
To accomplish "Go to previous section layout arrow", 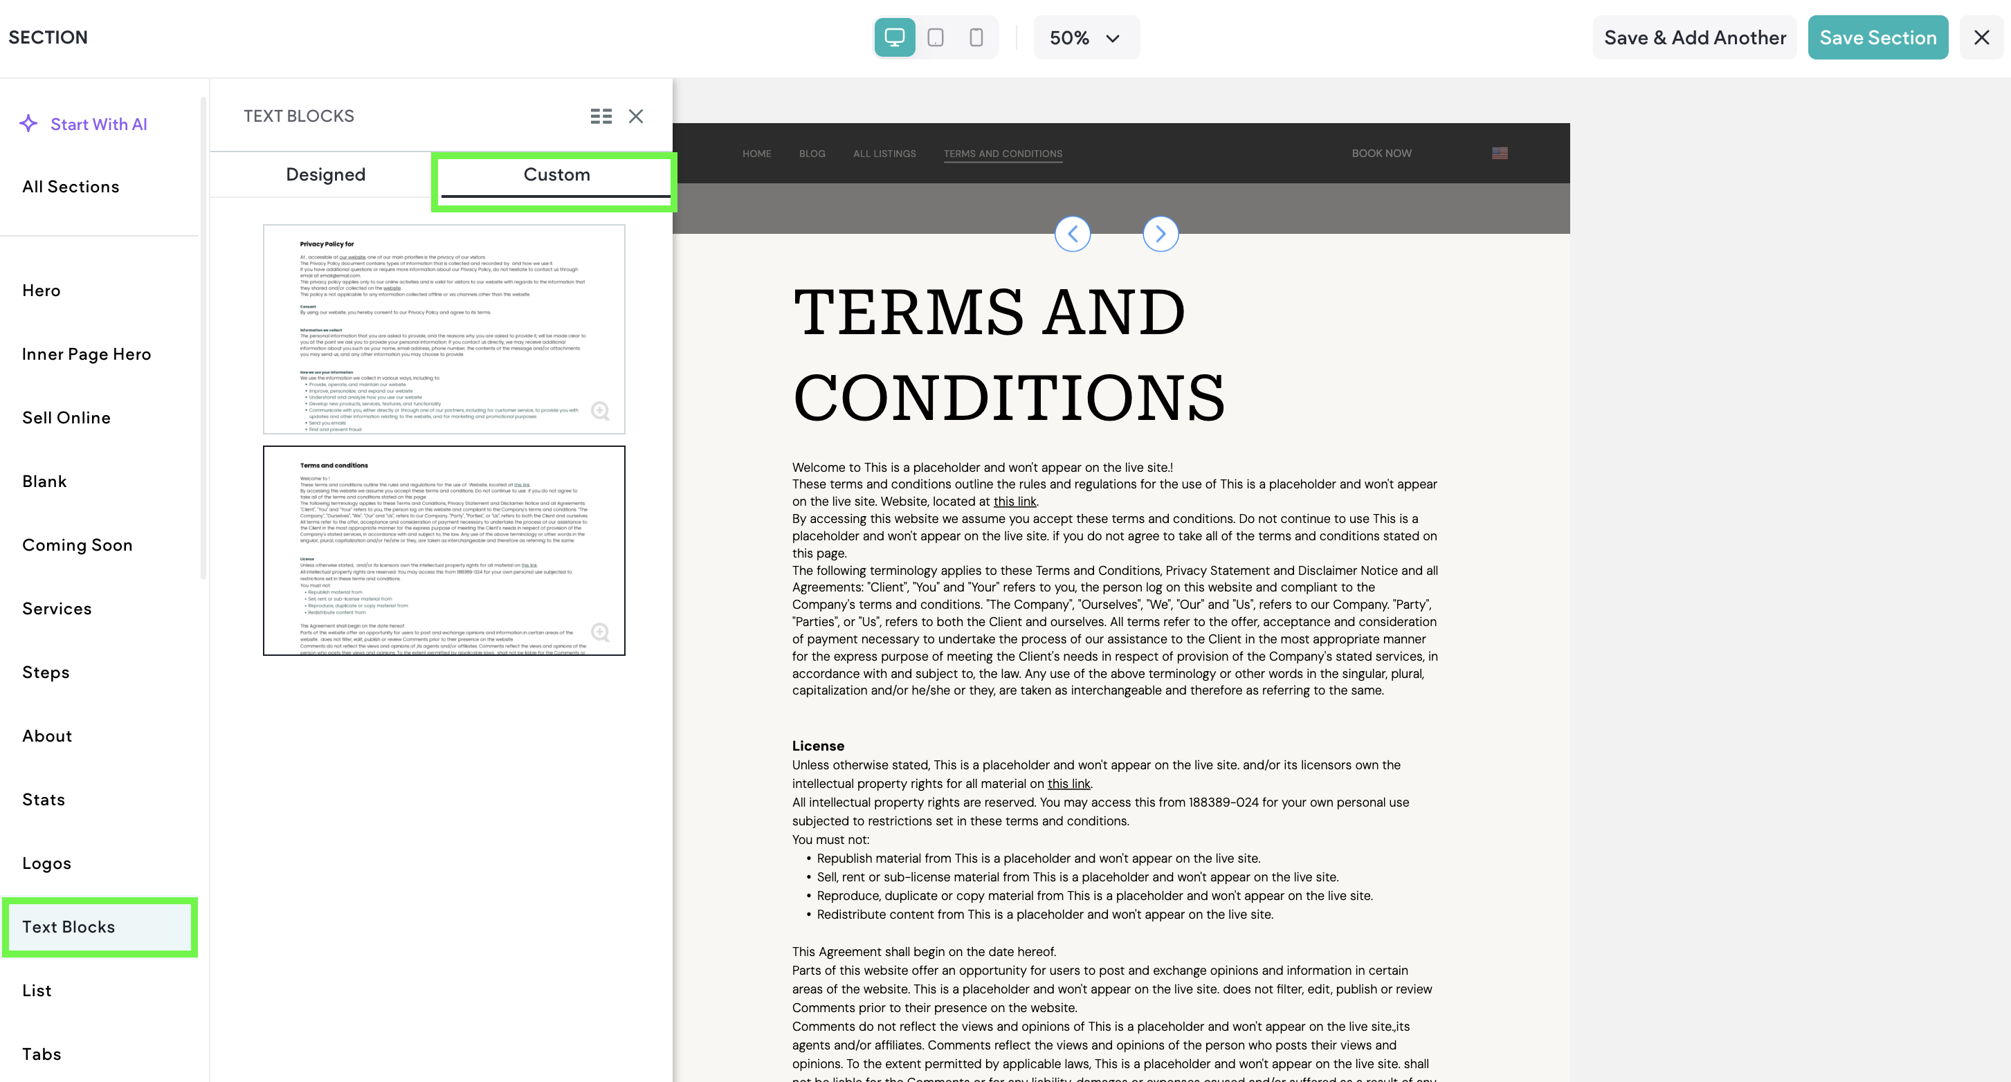I will 1073,233.
